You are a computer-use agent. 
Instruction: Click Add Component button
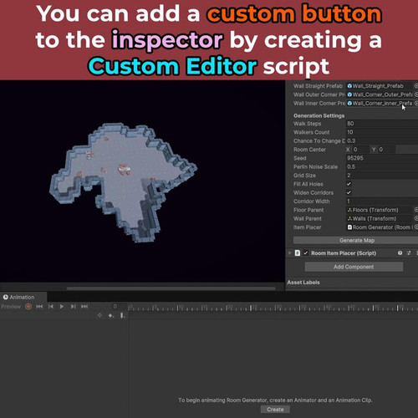point(354,267)
